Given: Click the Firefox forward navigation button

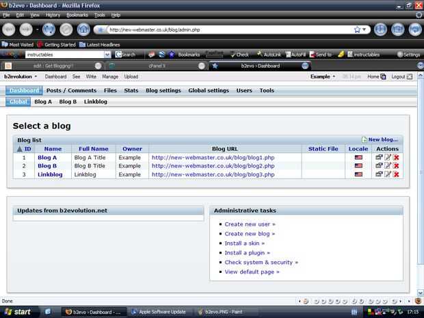Looking at the screenshot, I should [26, 29].
